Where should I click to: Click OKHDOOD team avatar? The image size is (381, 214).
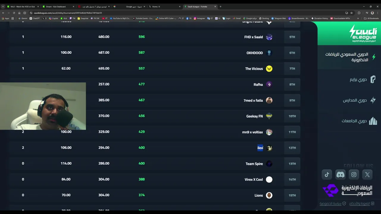(269, 53)
